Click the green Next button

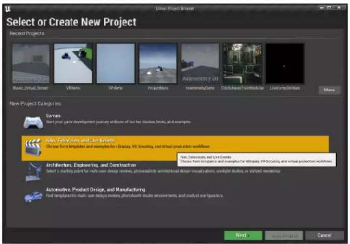point(243,235)
